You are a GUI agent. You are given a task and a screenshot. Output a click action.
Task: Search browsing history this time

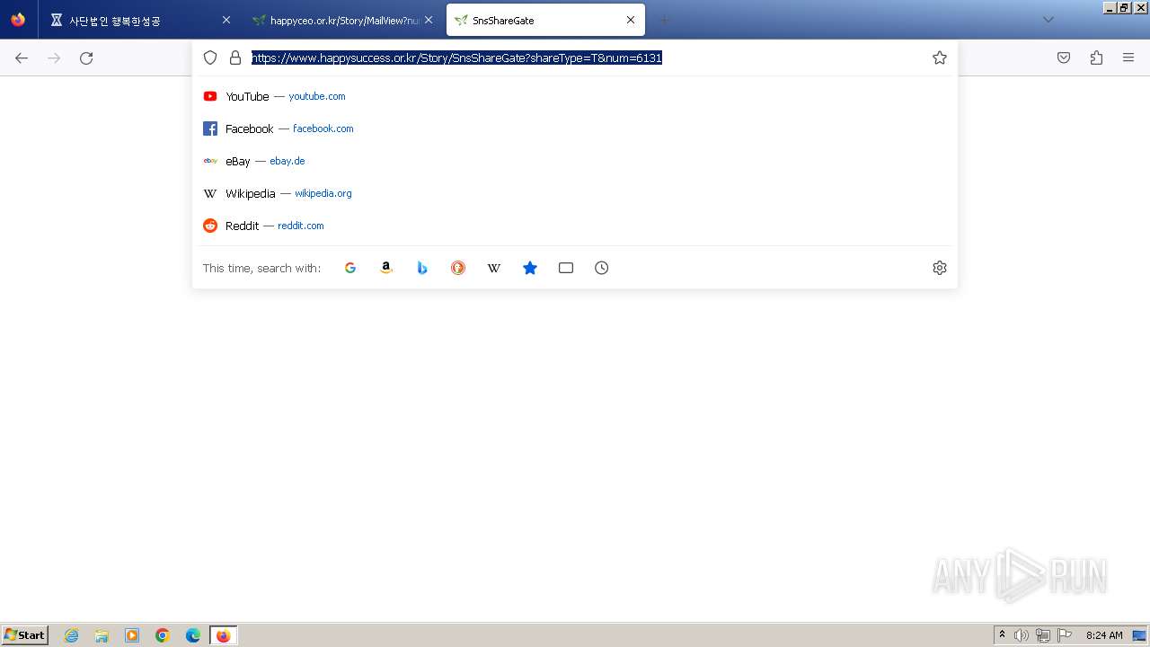click(602, 268)
